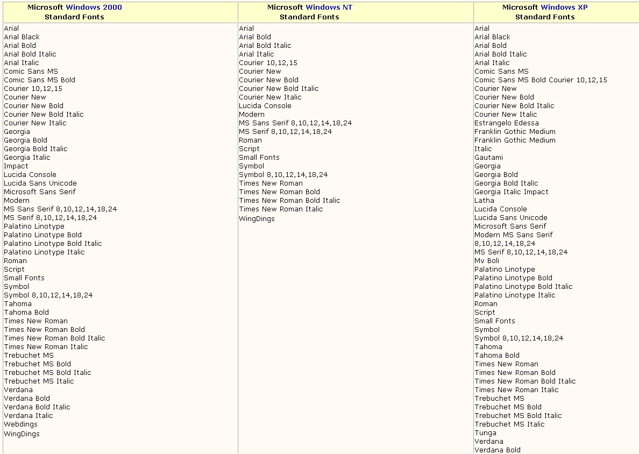Click Script in the Windows 2000 column
639x454 pixels.
[15, 269]
